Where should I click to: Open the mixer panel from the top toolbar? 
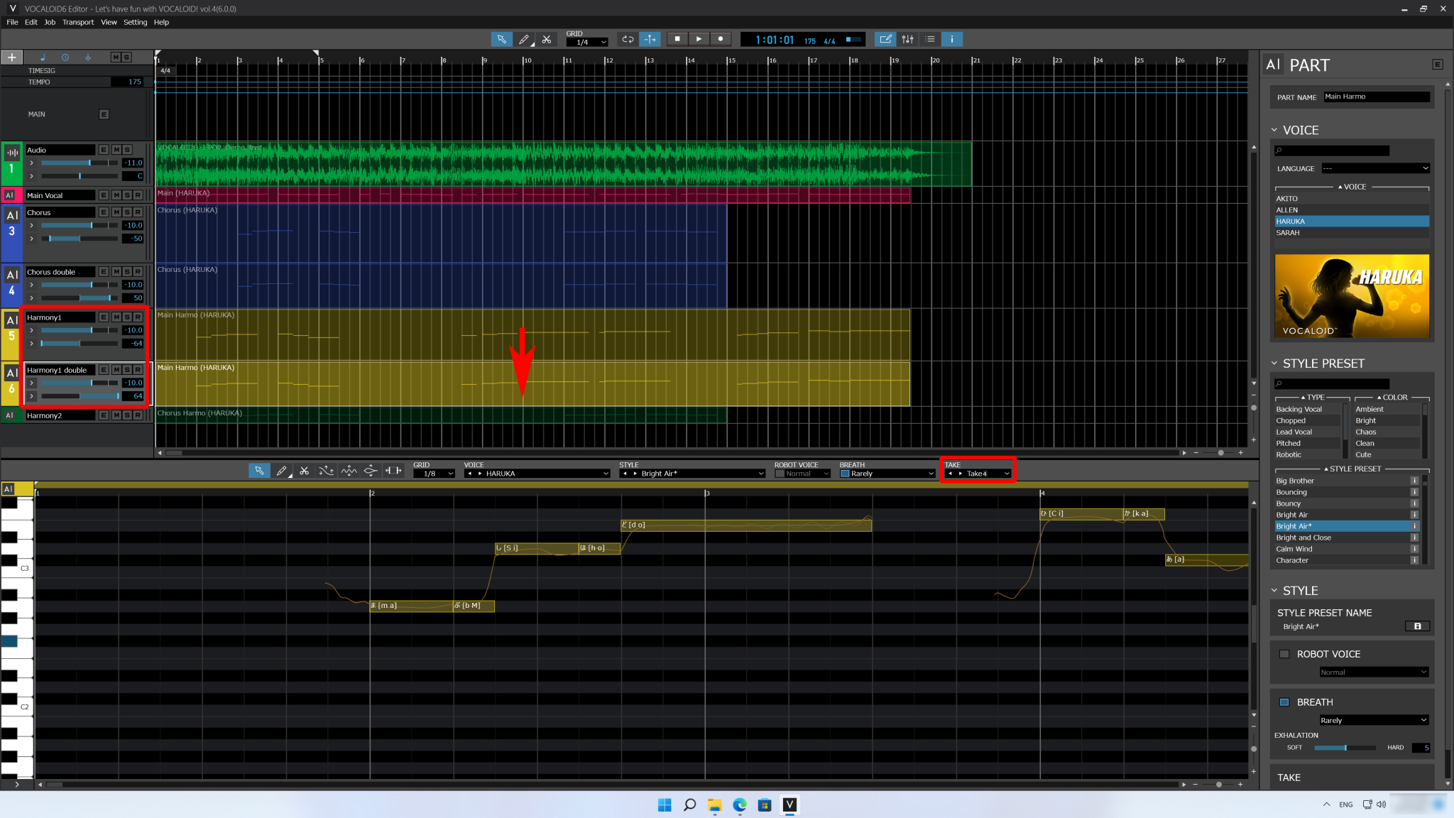908,39
